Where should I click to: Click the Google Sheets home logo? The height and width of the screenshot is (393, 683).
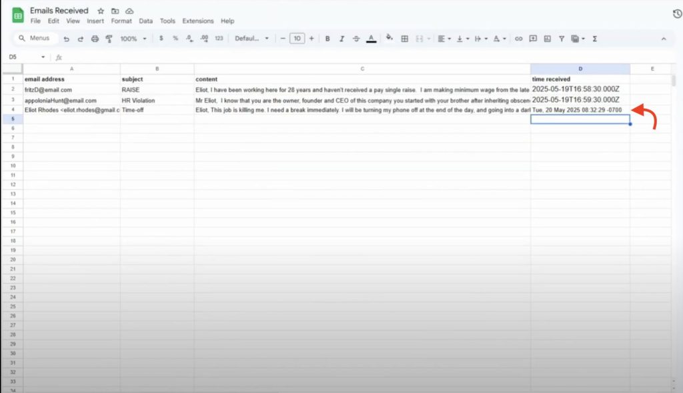tap(18, 16)
